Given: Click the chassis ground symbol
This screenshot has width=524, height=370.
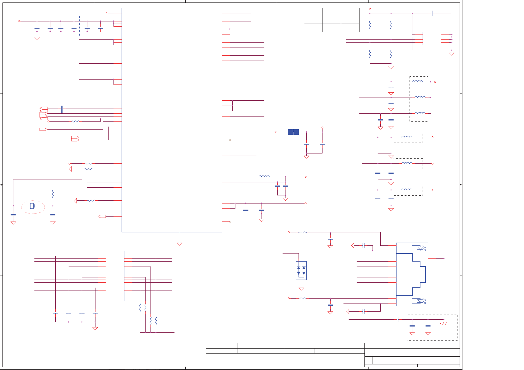Looking at the screenshot, I should 444,323.
